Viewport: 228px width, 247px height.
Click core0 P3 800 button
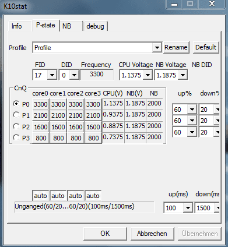[x=41, y=138]
